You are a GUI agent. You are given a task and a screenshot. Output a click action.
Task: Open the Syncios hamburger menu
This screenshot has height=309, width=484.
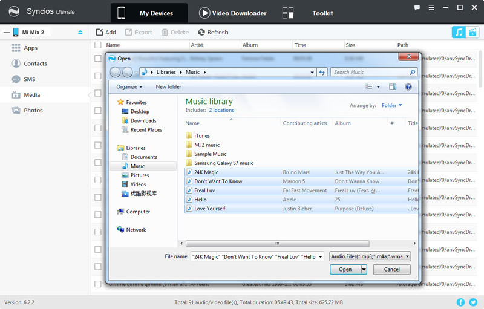(431, 7)
